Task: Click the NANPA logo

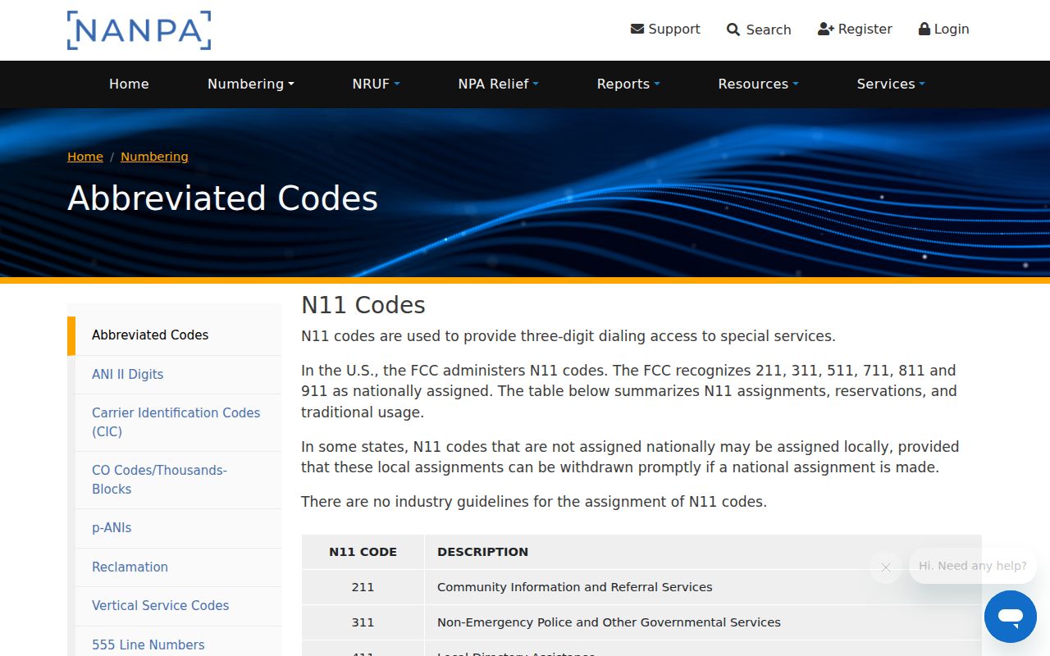Action: coord(139,30)
